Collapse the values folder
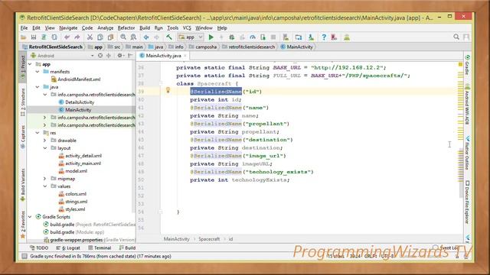 click(x=45, y=186)
